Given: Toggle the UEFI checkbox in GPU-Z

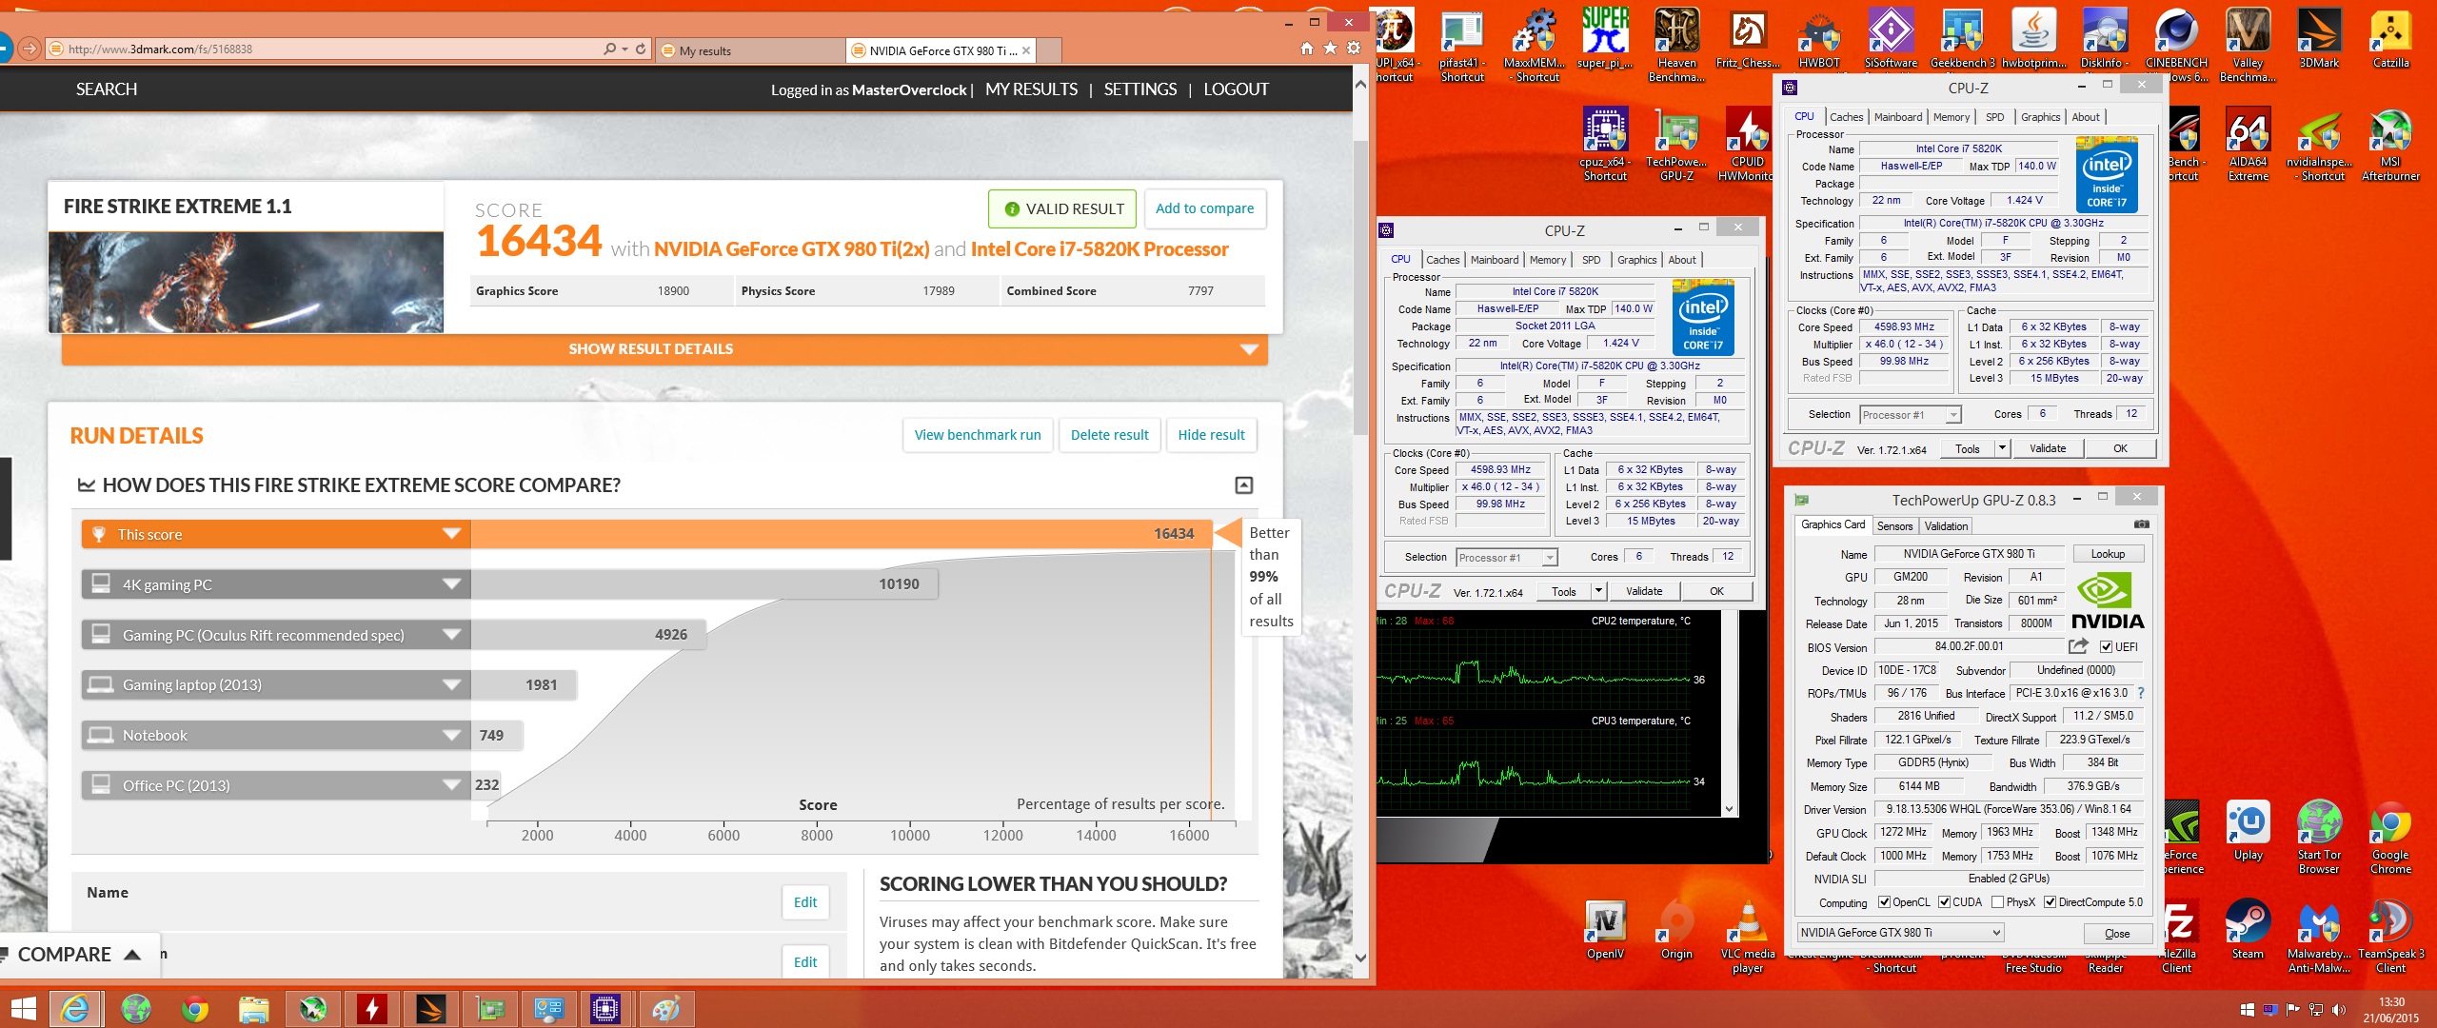Looking at the screenshot, I should tap(2106, 647).
